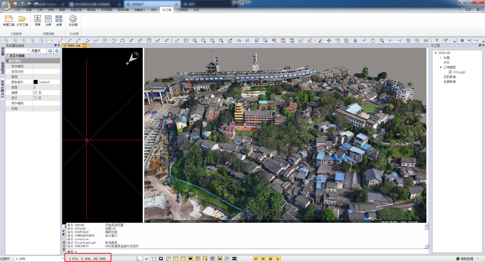Viewport: 485px width, 262px height.
Task: Open the 三维模型 ribbon tab
Action: [182, 10]
